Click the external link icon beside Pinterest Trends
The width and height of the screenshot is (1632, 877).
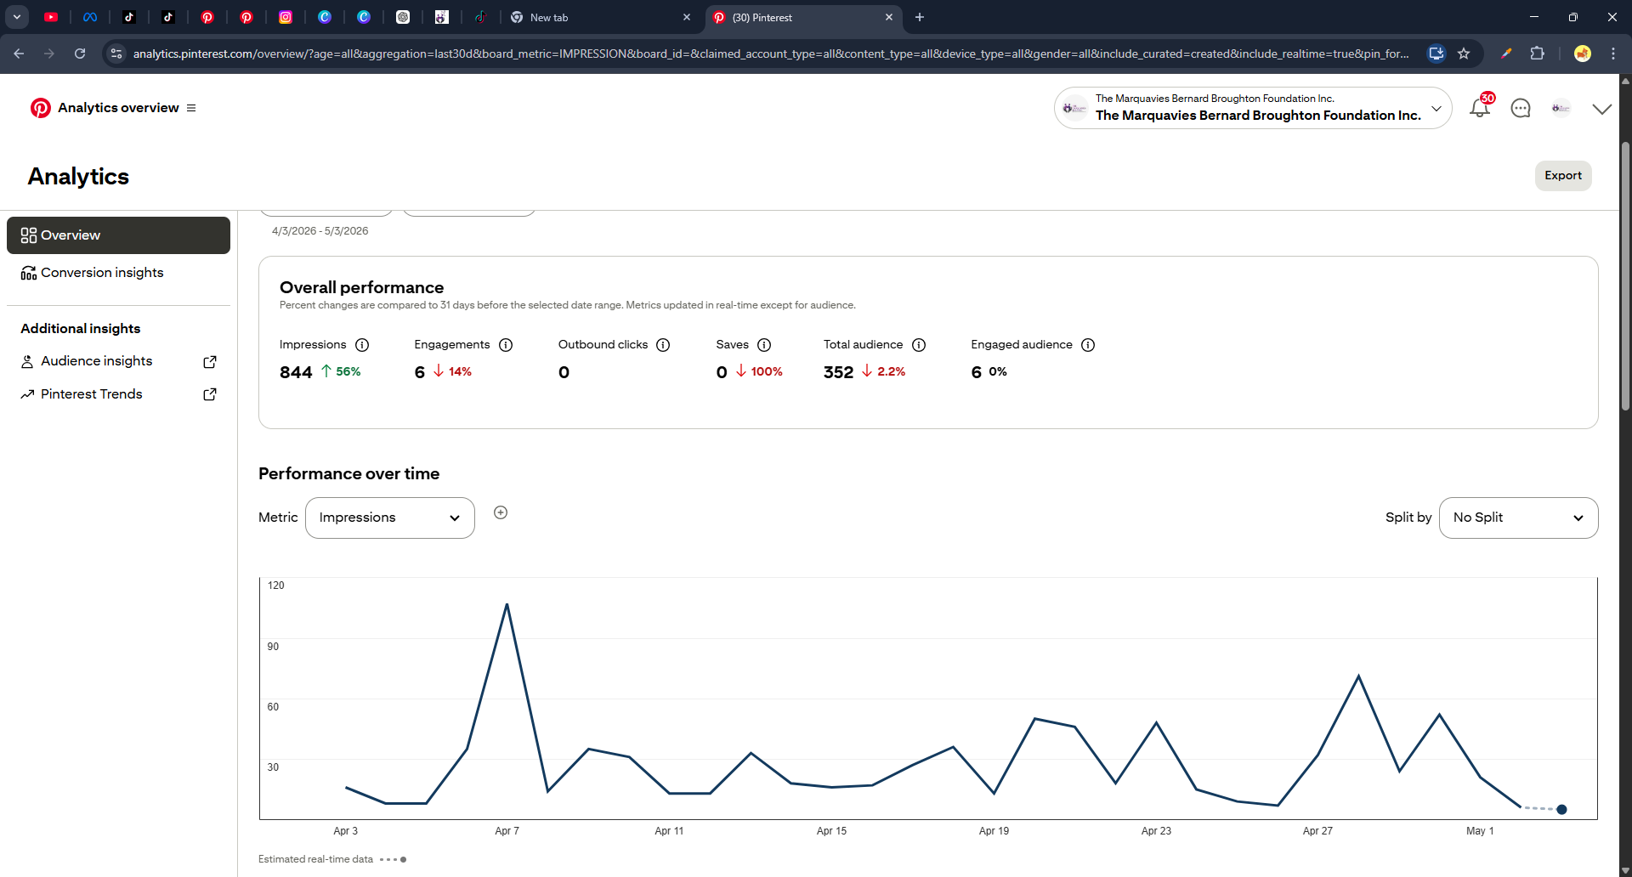tap(210, 394)
